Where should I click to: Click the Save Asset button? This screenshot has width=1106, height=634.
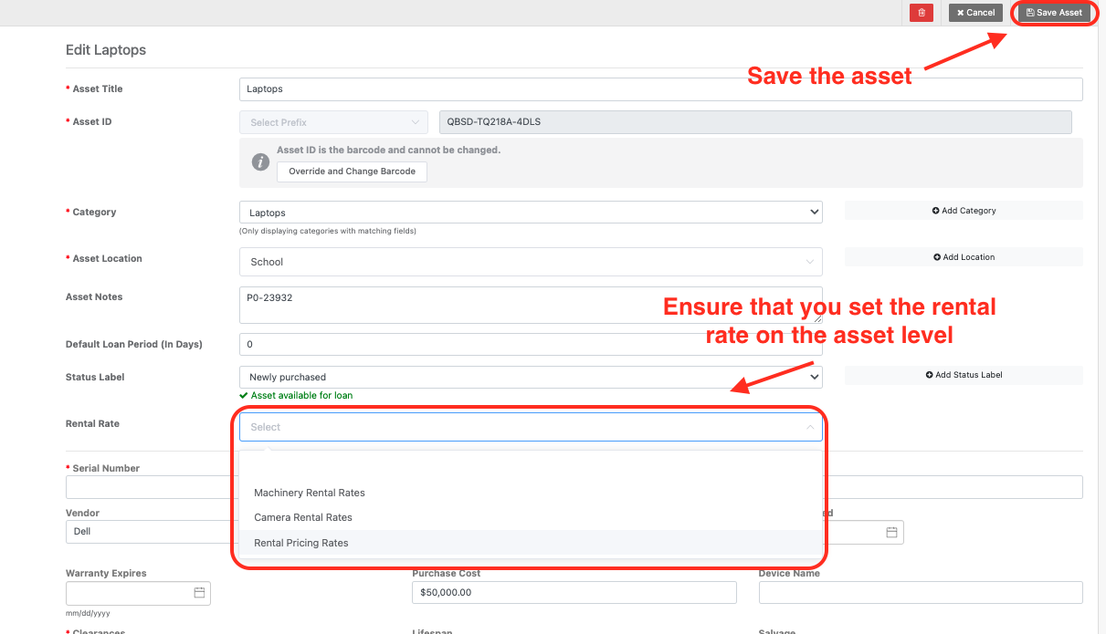pos(1054,13)
